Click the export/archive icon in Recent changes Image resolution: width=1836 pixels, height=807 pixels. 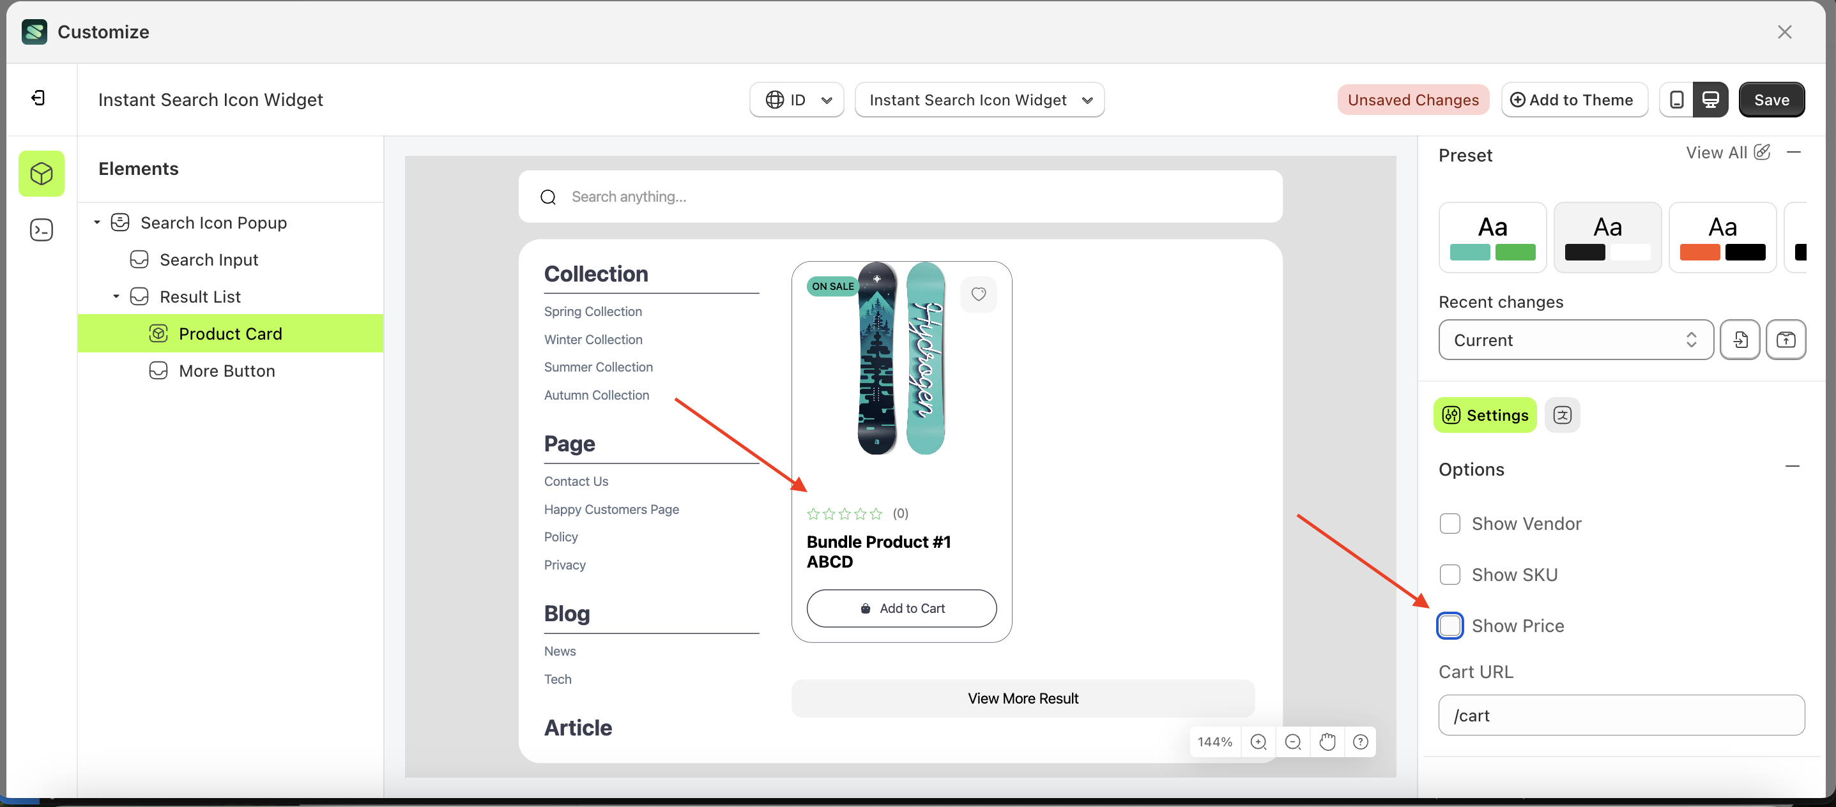[1786, 340]
